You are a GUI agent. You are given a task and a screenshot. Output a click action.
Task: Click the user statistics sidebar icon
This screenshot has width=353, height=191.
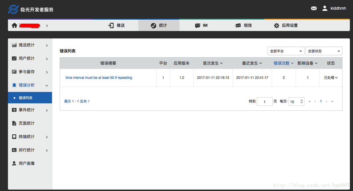[x=14, y=58]
